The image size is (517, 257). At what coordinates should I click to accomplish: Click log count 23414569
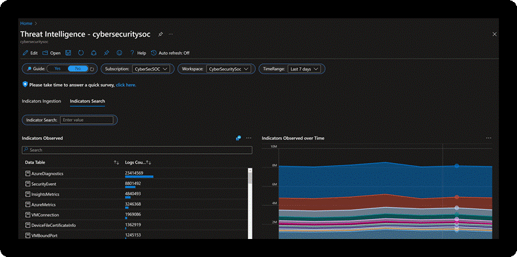pos(134,173)
